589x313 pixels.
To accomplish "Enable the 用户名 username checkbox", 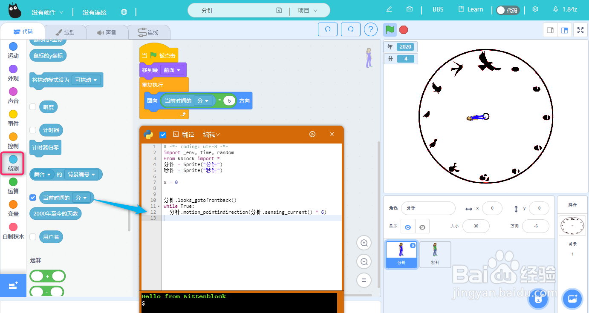I will pyautogui.click(x=33, y=237).
